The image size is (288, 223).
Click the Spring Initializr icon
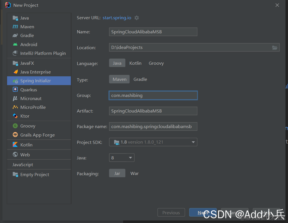15,81
